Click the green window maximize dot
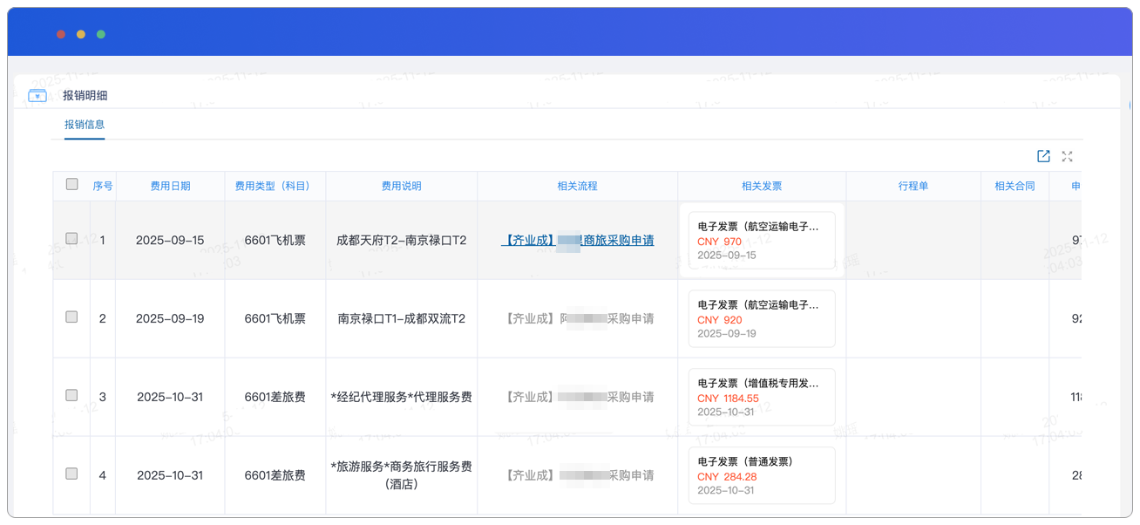The width and height of the screenshot is (1140, 525). (x=101, y=34)
